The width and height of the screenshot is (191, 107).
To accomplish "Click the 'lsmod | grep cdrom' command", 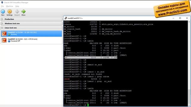I will click(98, 77).
